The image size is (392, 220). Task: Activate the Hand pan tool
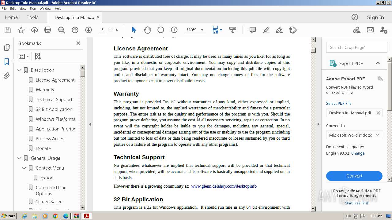(147, 30)
